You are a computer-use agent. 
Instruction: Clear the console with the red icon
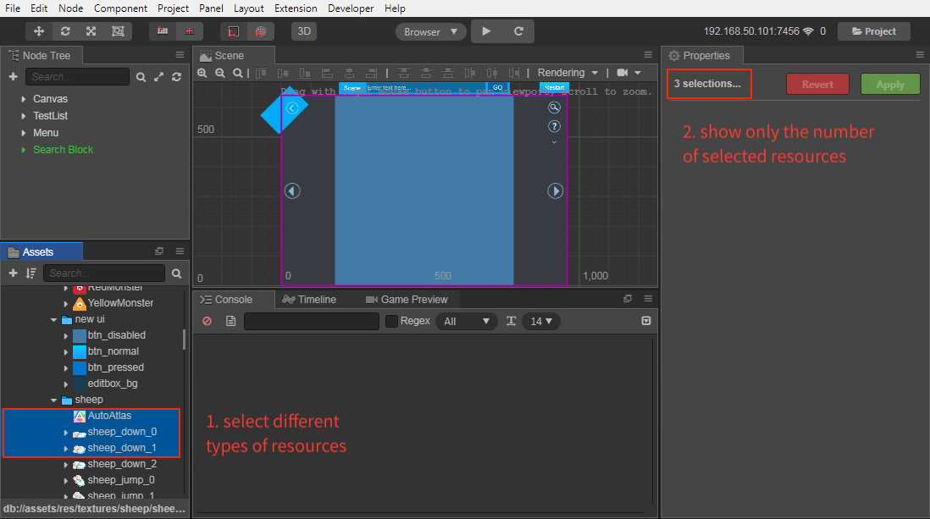click(208, 322)
